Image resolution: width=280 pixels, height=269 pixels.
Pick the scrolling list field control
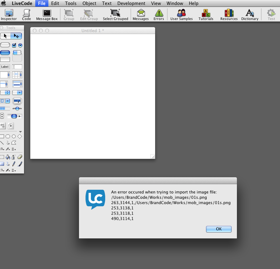4,84
